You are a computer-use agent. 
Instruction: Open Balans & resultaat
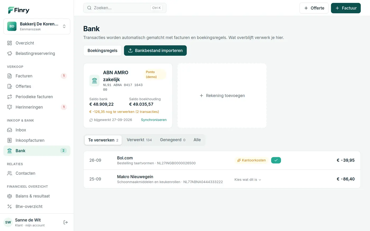point(37,196)
